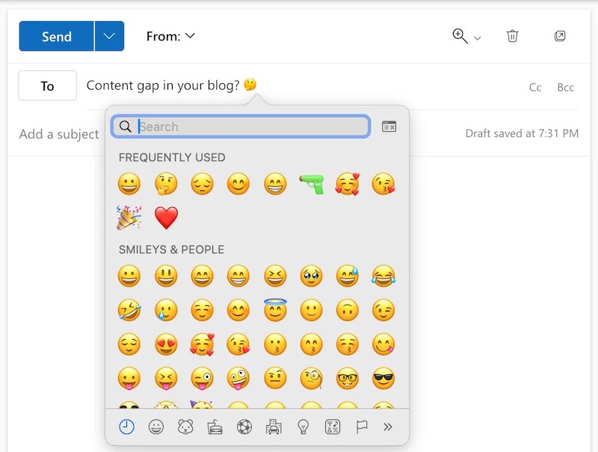Pop out the message to a new window
Viewport: 598px width, 452px height.
coord(560,35)
